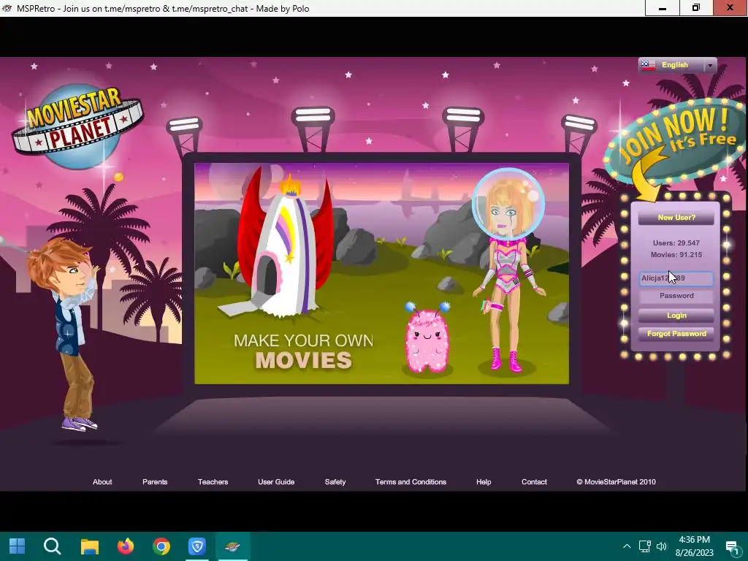Viewport: 748px width, 561px height.
Task: Open File Explorer from the taskbar
Action: point(89,546)
